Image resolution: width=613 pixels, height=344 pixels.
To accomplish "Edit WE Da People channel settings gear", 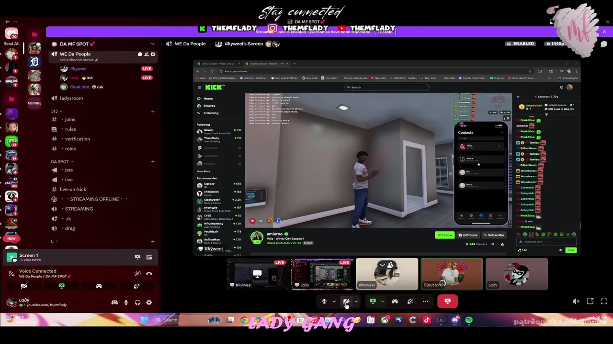I will (153, 54).
